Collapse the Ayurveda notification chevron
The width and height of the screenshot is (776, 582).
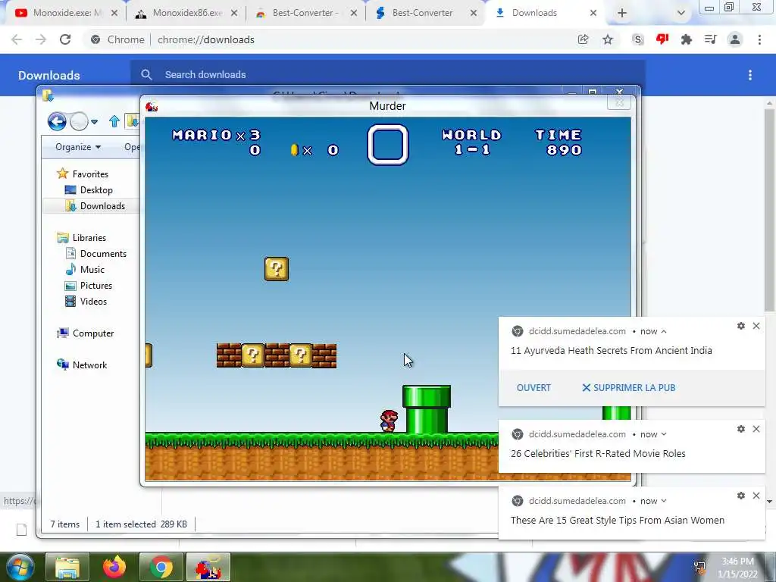(x=664, y=332)
